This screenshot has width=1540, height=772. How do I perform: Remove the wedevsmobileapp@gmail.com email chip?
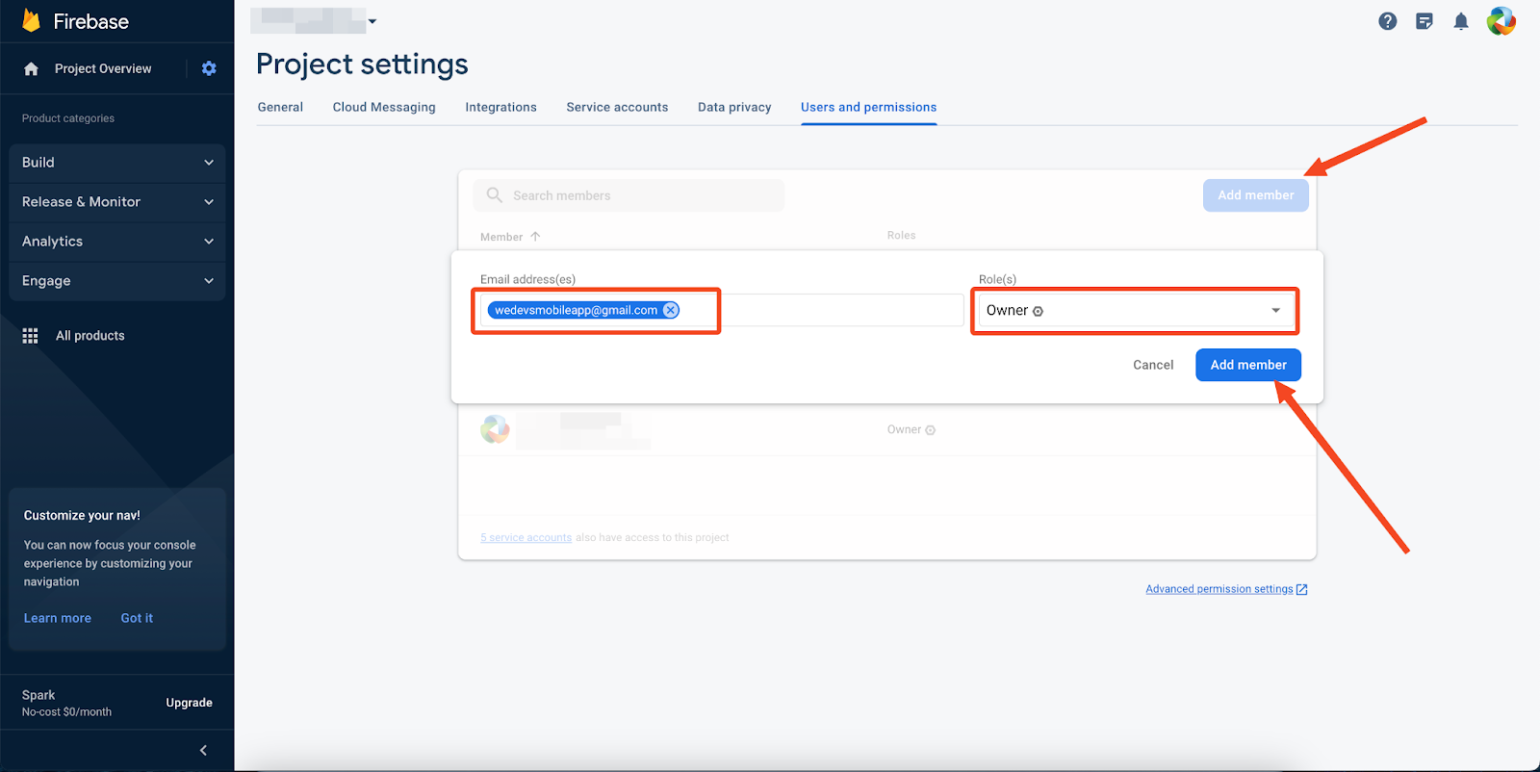coord(671,310)
